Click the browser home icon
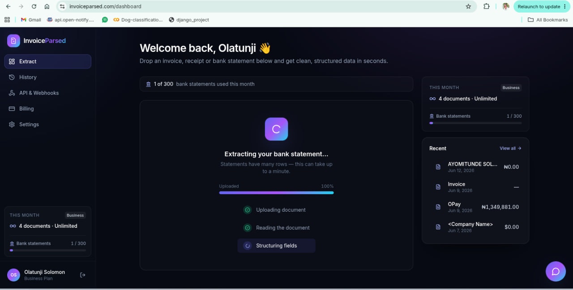This screenshot has height=290, width=573. point(47,7)
